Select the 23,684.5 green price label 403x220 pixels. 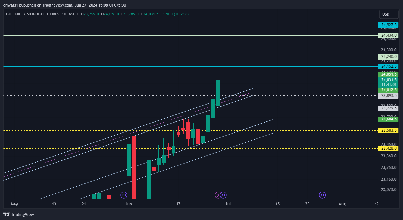(x=388, y=119)
